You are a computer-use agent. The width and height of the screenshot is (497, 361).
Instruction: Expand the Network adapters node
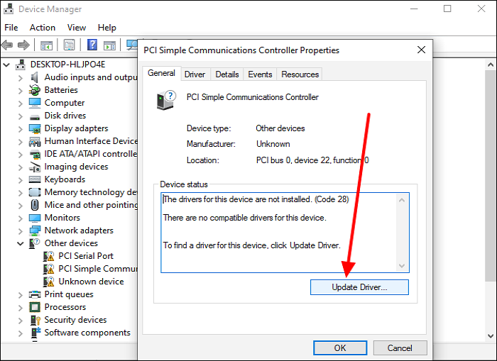coord(20,231)
